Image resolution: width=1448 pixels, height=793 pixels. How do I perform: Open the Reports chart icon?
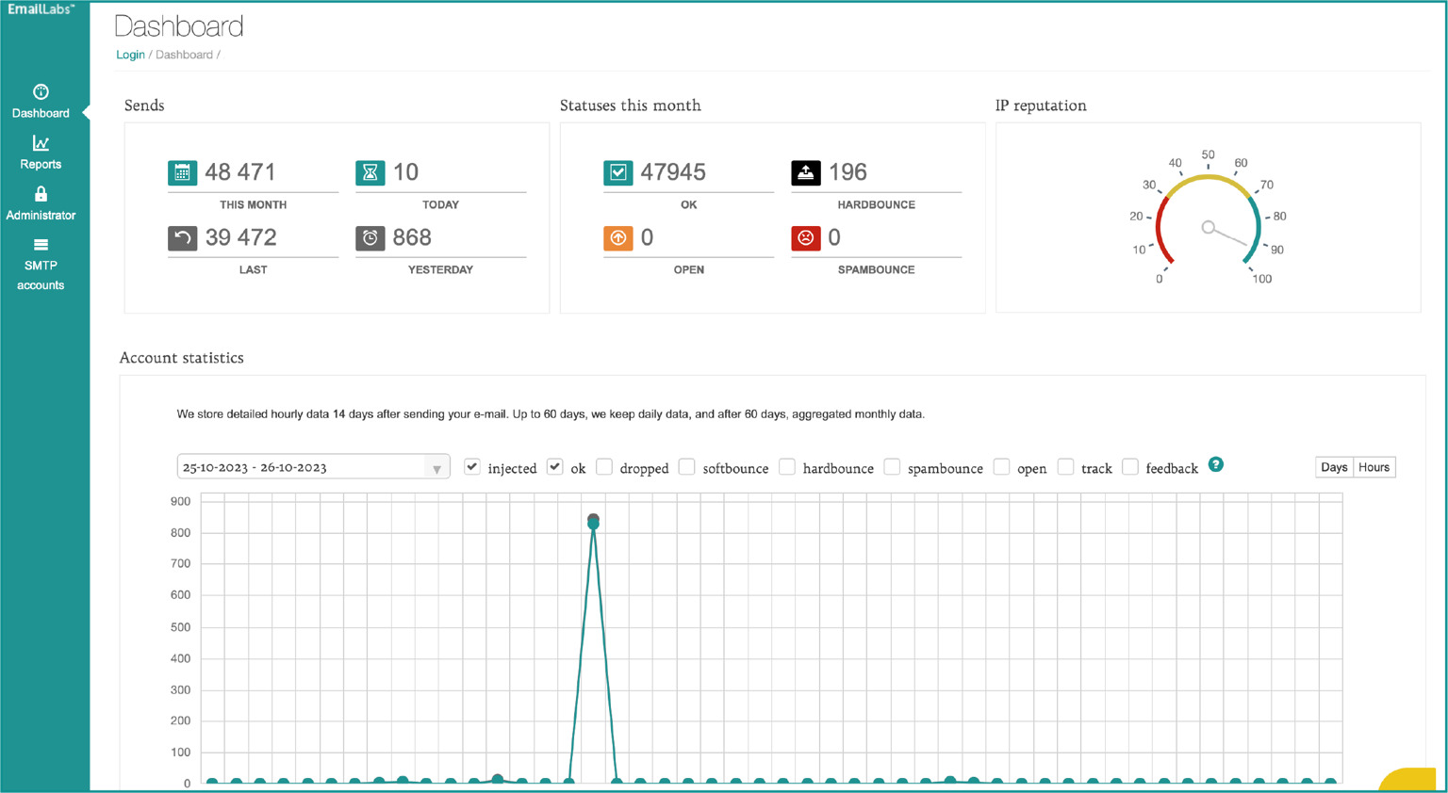coord(41,143)
